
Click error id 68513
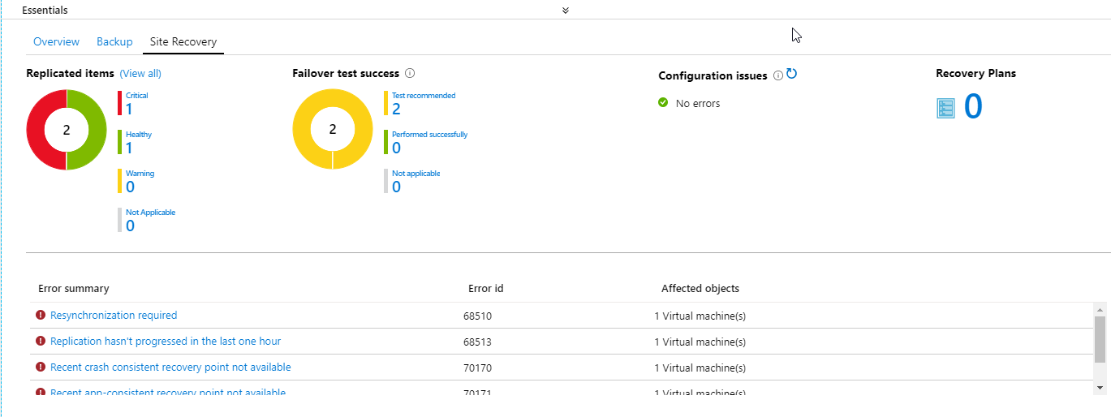pyautogui.click(x=477, y=342)
